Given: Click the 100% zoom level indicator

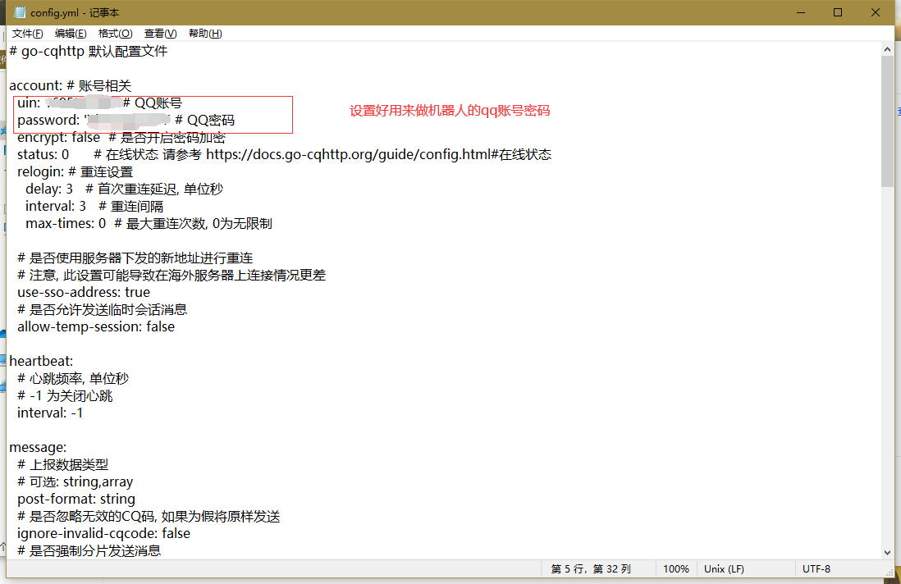Looking at the screenshot, I should click(x=675, y=568).
